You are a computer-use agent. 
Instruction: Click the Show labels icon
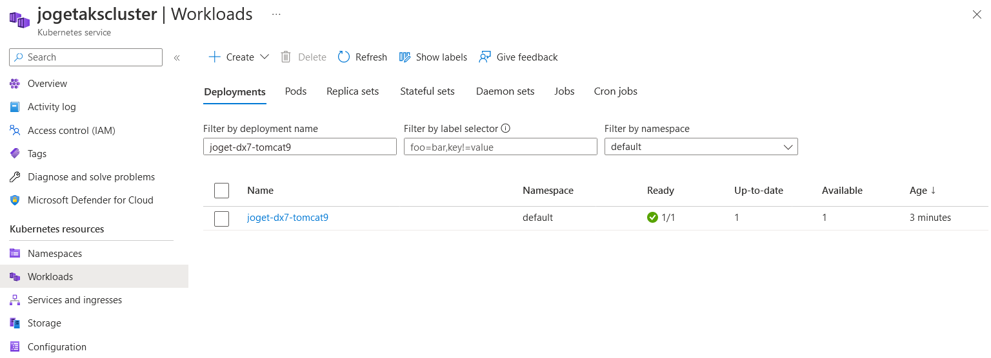click(x=405, y=57)
